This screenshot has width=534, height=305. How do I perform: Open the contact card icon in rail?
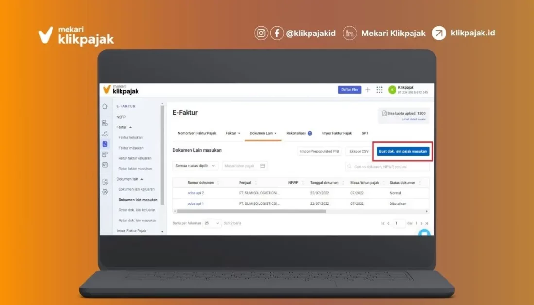point(105,165)
